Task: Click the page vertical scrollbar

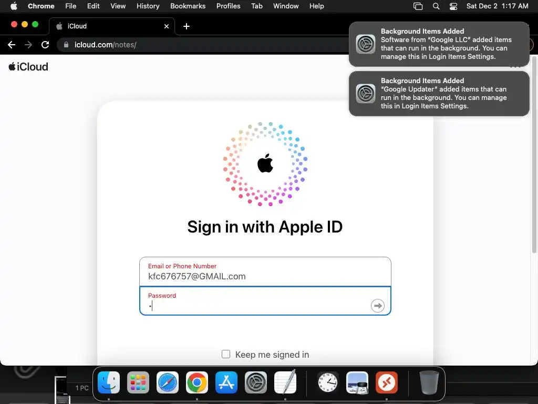Action: pyautogui.click(x=534, y=155)
